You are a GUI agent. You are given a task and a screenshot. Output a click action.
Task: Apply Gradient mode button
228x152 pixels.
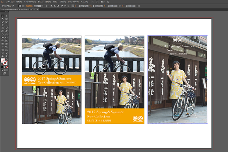click(4, 67)
